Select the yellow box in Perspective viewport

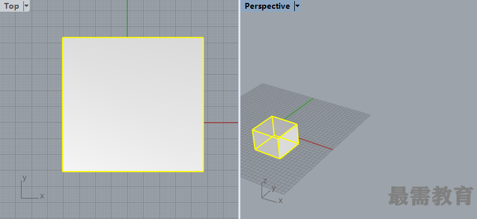coord(276,137)
